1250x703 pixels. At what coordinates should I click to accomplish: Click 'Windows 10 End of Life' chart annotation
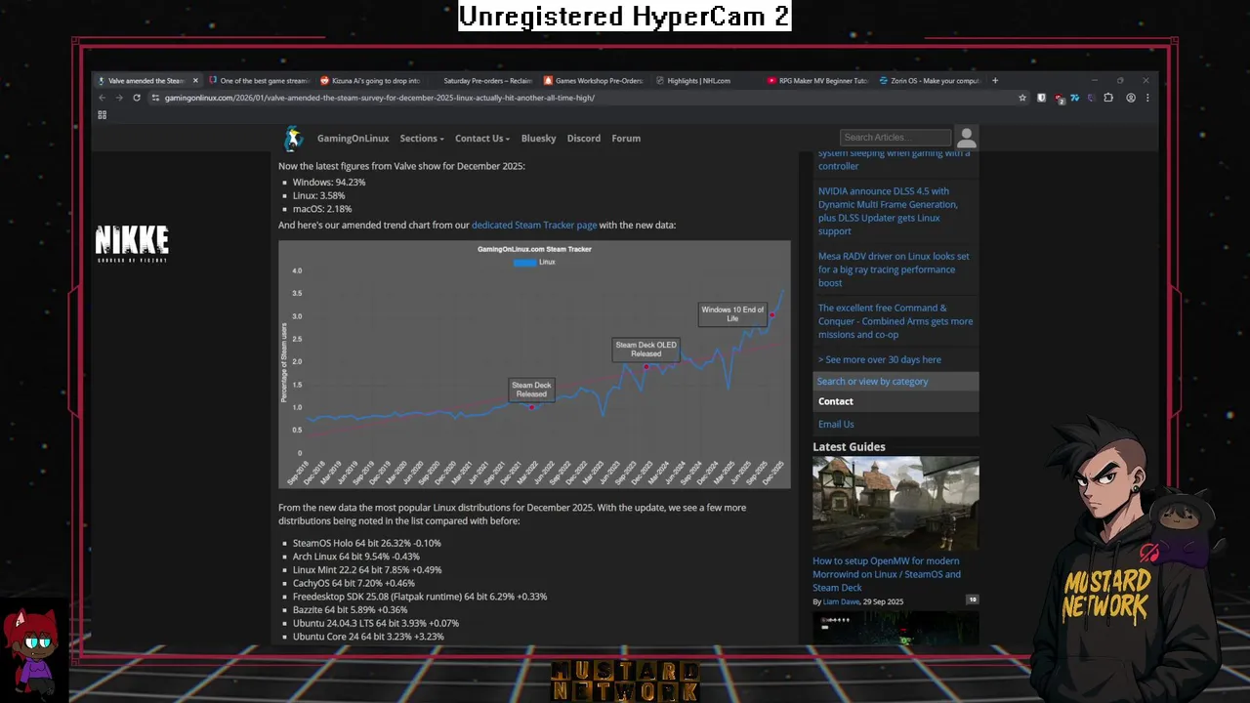[732, 313]
